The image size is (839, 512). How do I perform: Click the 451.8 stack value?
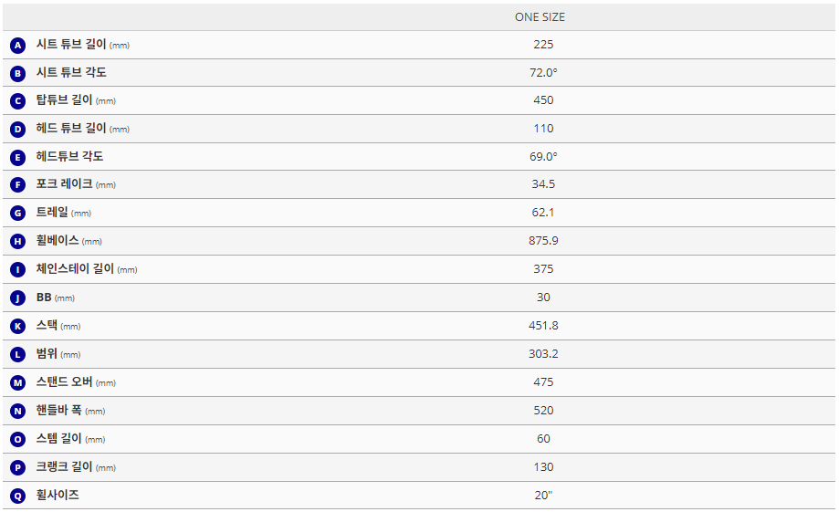tap(543, 326)
